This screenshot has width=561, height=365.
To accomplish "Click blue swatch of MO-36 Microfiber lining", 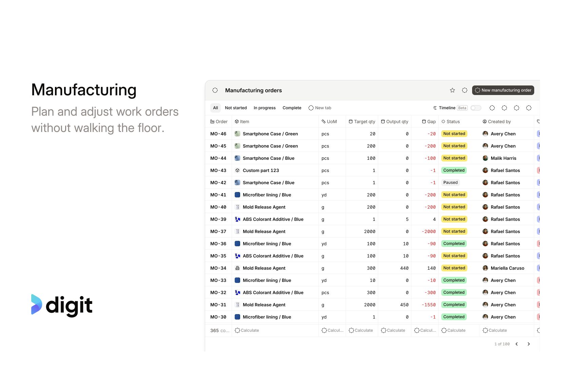I will point(237,244).
